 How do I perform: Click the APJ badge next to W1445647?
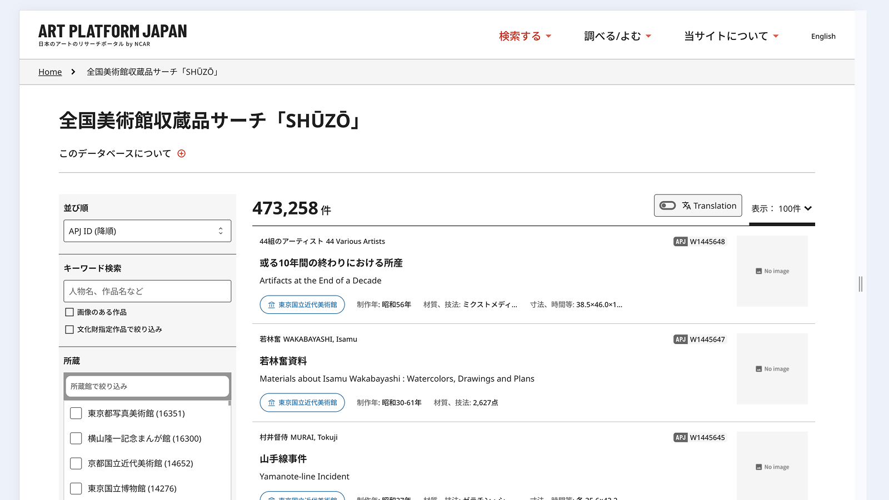681,339
